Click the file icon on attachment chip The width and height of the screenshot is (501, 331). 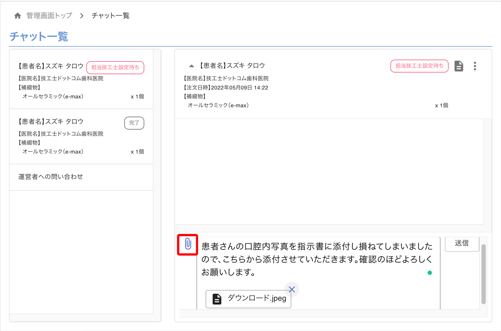[x=217, y=299]
